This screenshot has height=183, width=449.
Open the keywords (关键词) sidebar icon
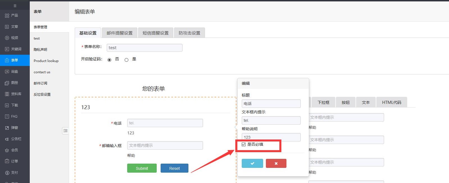(7, 49)
